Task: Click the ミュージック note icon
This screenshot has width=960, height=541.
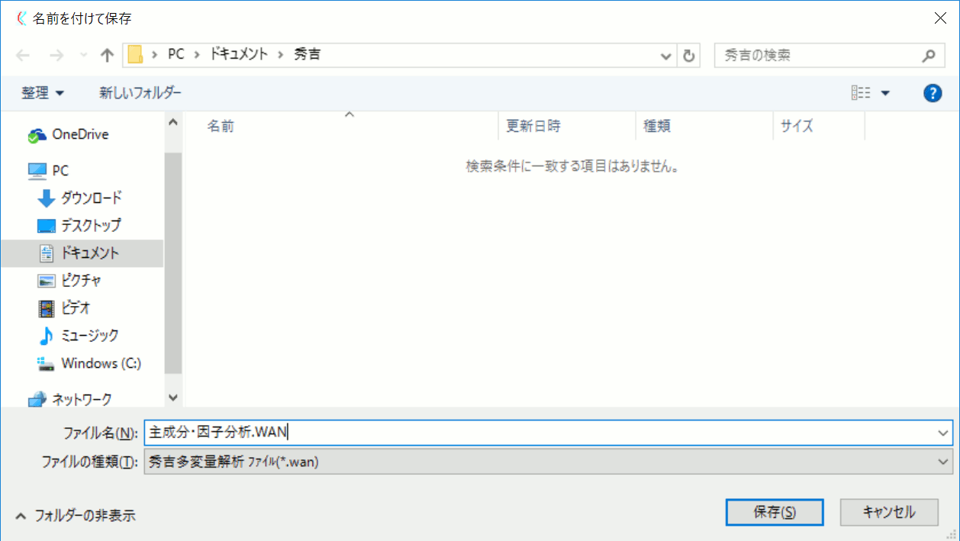Action: coord(47,336)
